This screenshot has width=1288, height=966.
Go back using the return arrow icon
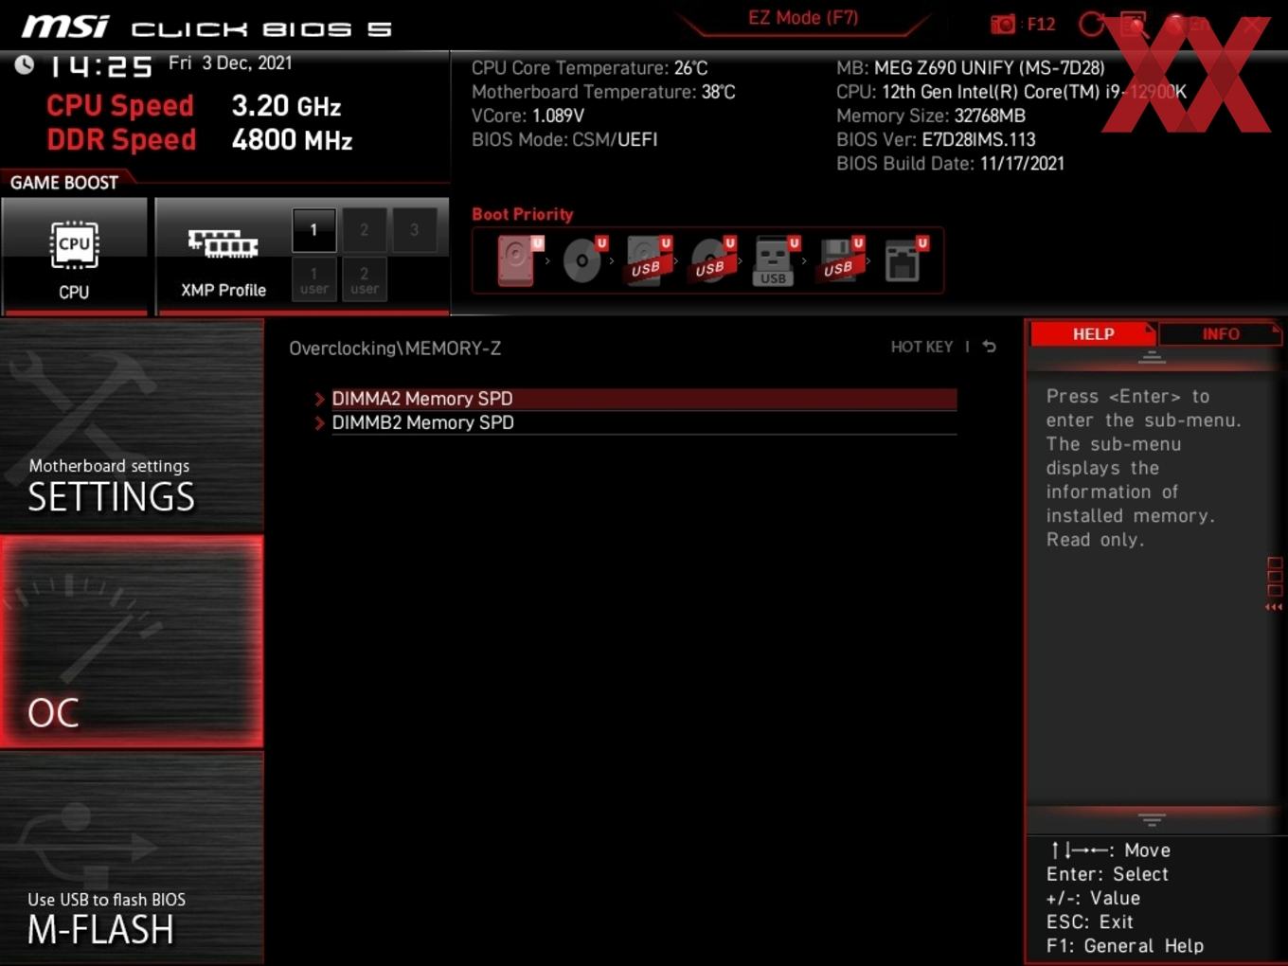(x=989, y=347)
